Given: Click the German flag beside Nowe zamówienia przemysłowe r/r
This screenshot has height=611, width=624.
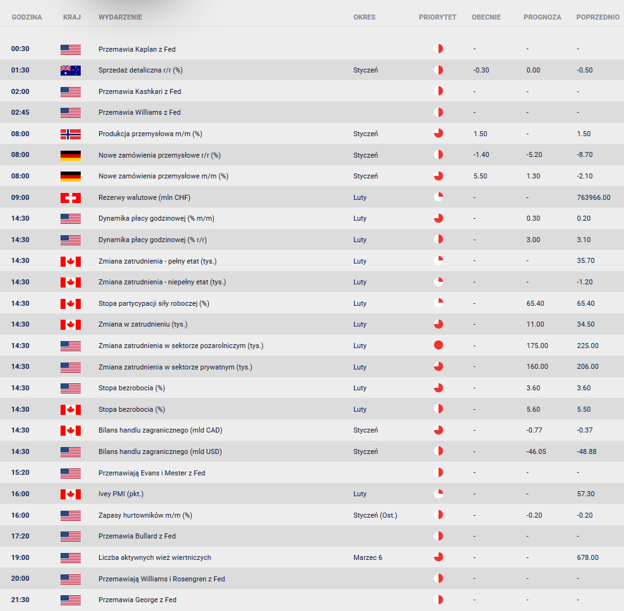Looking at the screenshot, I should (x=71, y=155).
